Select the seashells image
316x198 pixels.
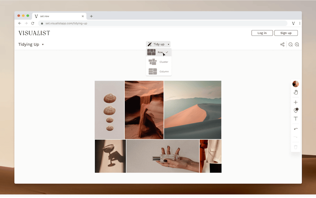click(109, 110)
